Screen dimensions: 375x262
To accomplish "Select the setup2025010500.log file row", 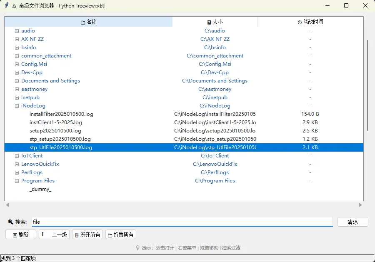I will pos(55,131).
